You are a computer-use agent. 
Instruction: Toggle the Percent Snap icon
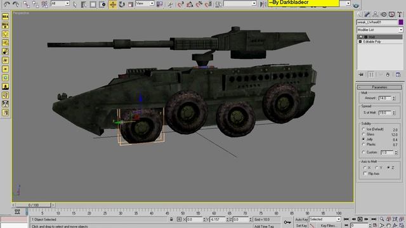199,4
